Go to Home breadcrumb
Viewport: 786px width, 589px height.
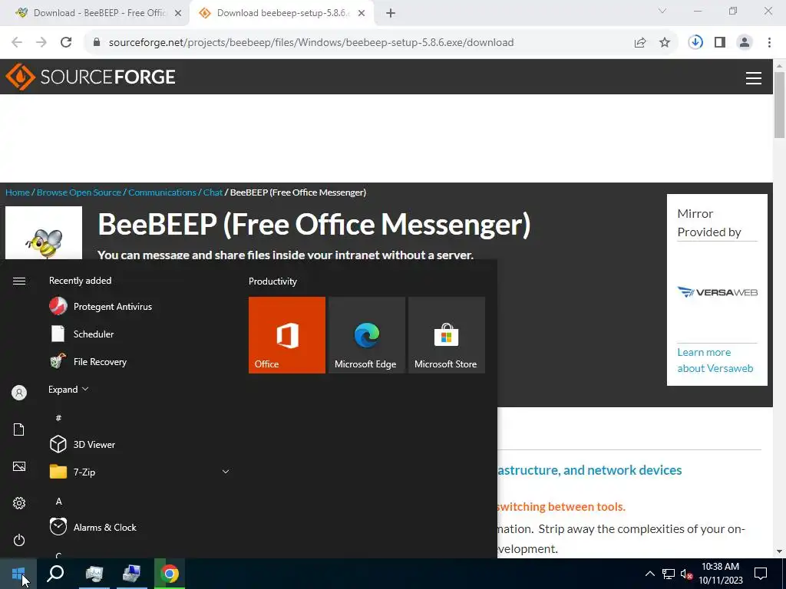click(18, 192)
